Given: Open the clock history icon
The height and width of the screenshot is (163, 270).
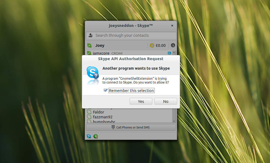Looking at the screenshot, I should coord(173,45).
